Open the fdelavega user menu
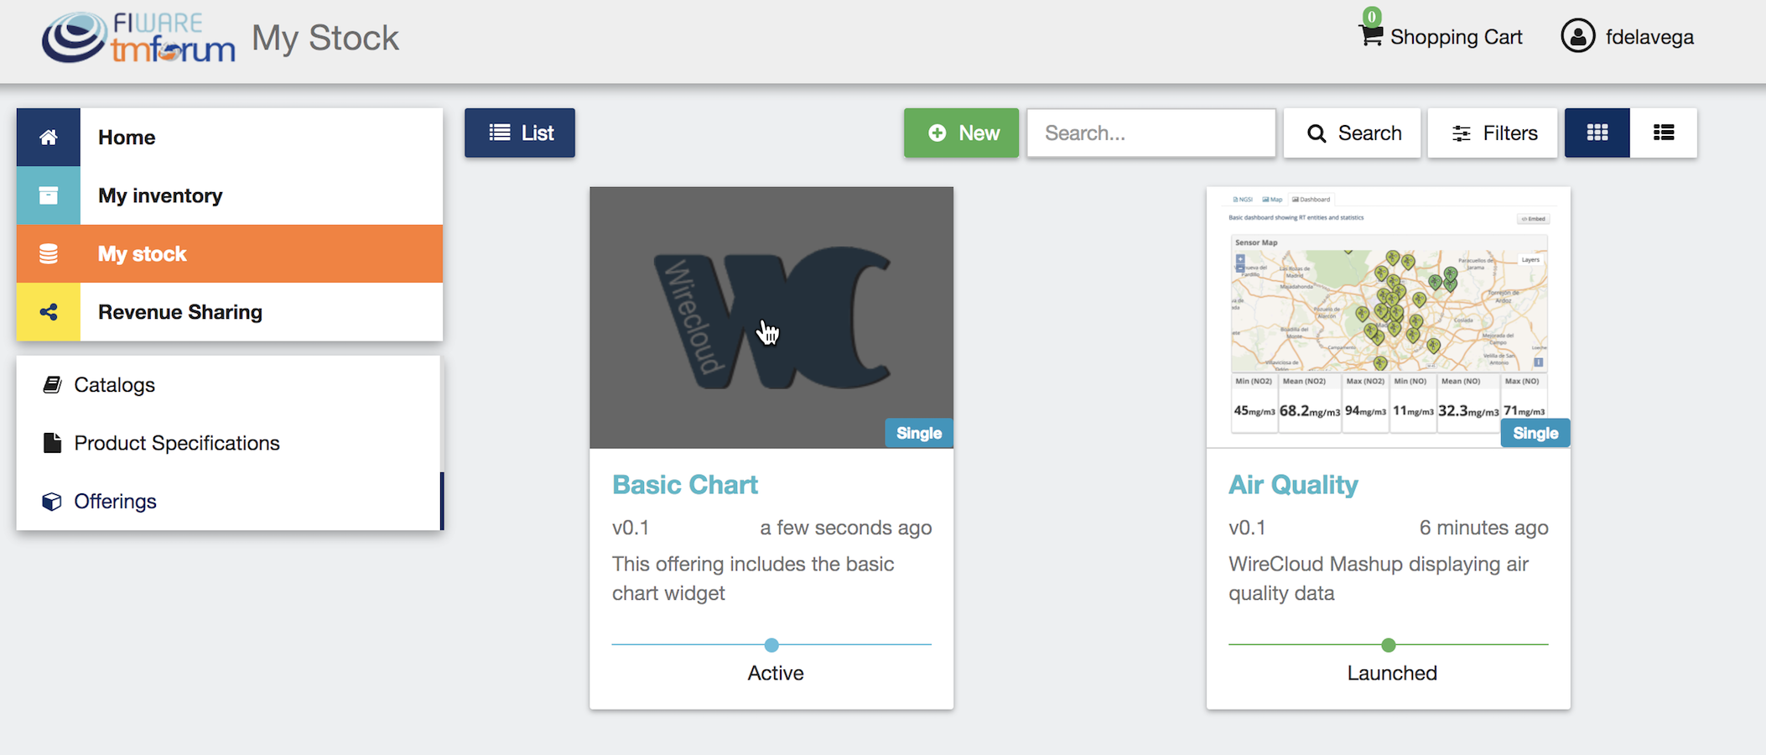Screen dimensions: 1766x755 (x=1628, y=37)
